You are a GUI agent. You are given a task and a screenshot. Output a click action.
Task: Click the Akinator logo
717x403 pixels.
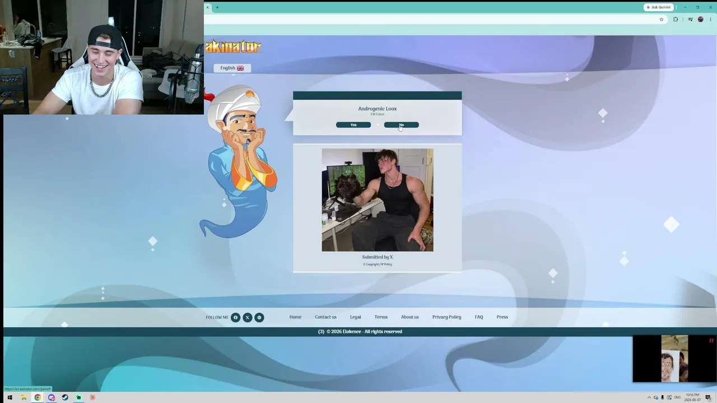(233, 47)
